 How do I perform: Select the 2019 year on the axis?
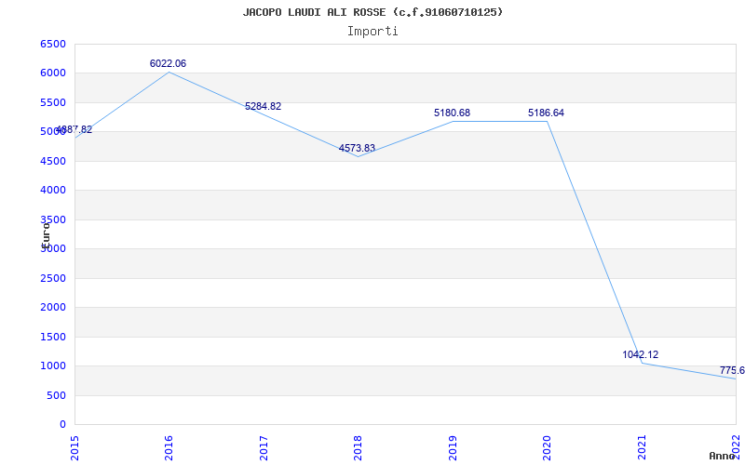(x=453, y=445)
